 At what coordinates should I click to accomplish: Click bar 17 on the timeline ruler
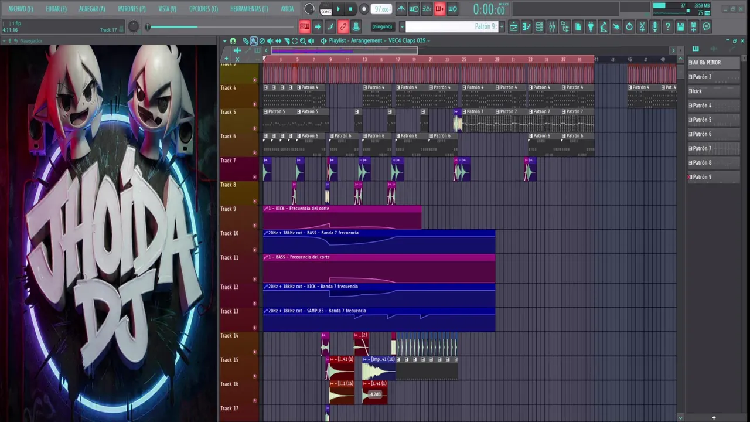pos(398,59)
